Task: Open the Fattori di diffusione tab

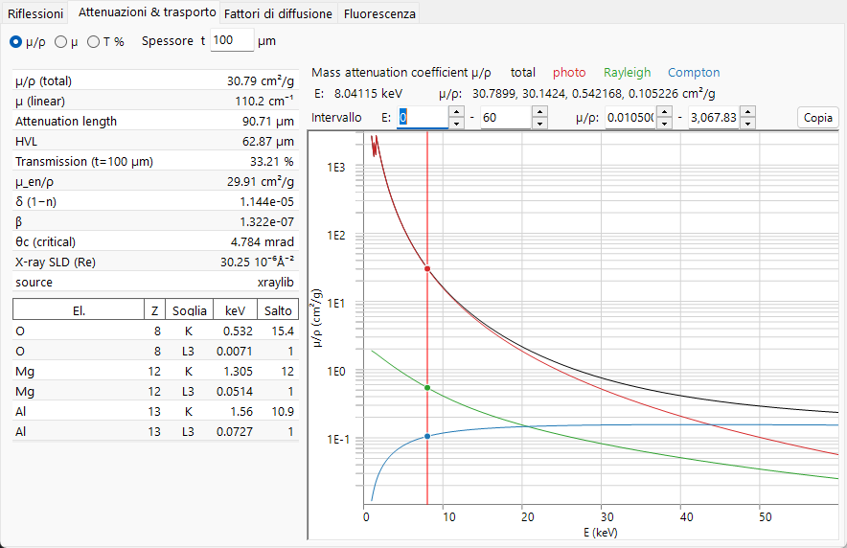Action: click(278, 13)
